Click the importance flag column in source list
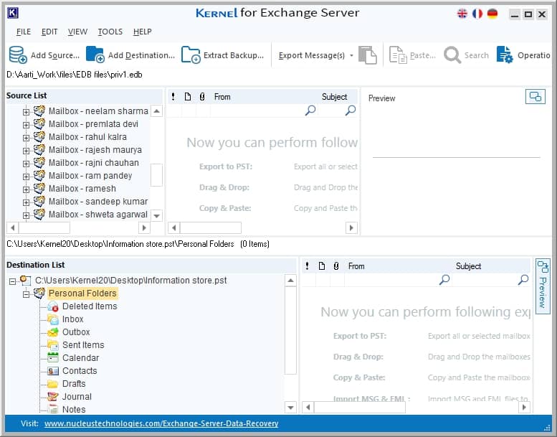This screenshot has width=557, height=437. 173,97
